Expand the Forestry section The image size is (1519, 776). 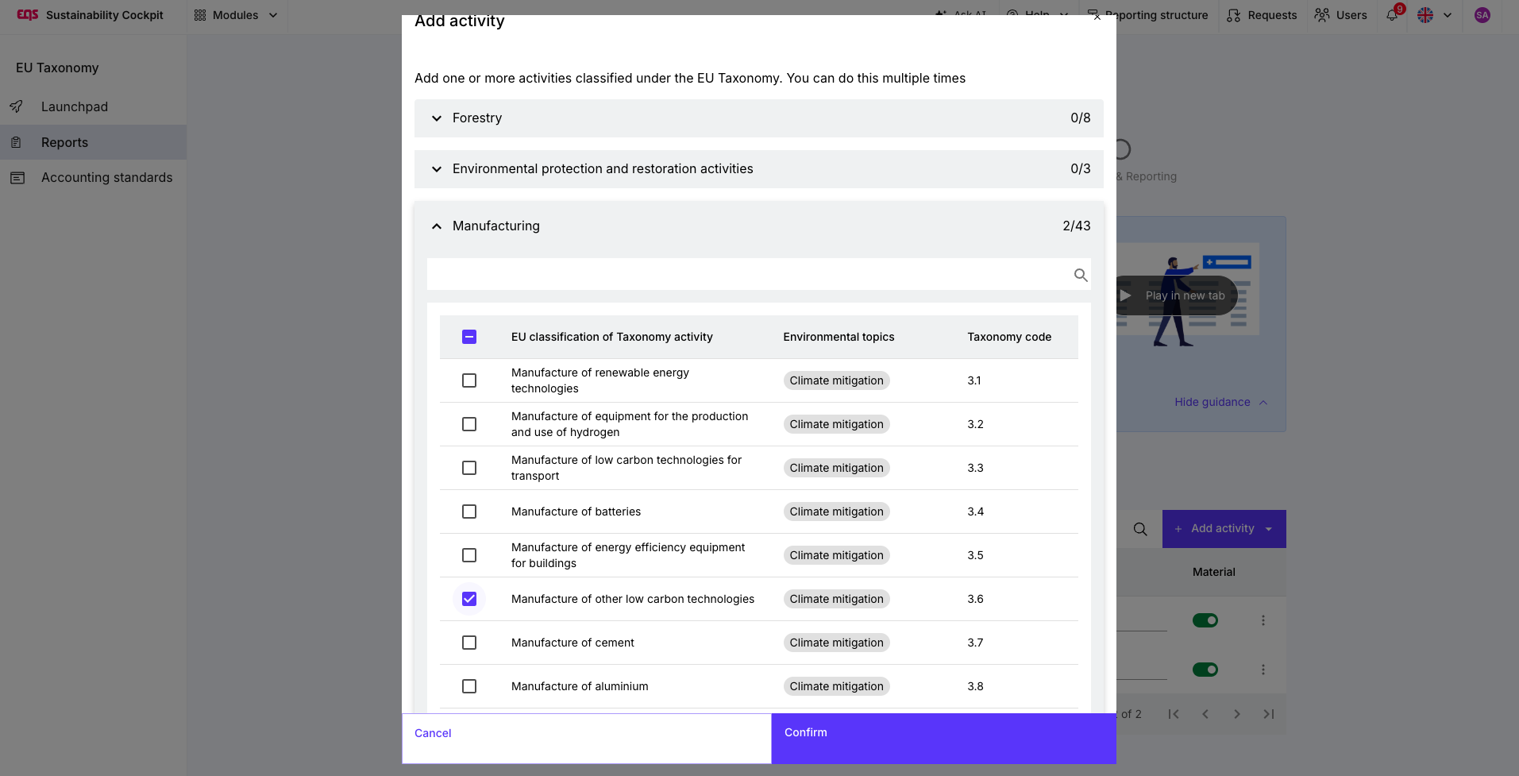click(758, 118)
